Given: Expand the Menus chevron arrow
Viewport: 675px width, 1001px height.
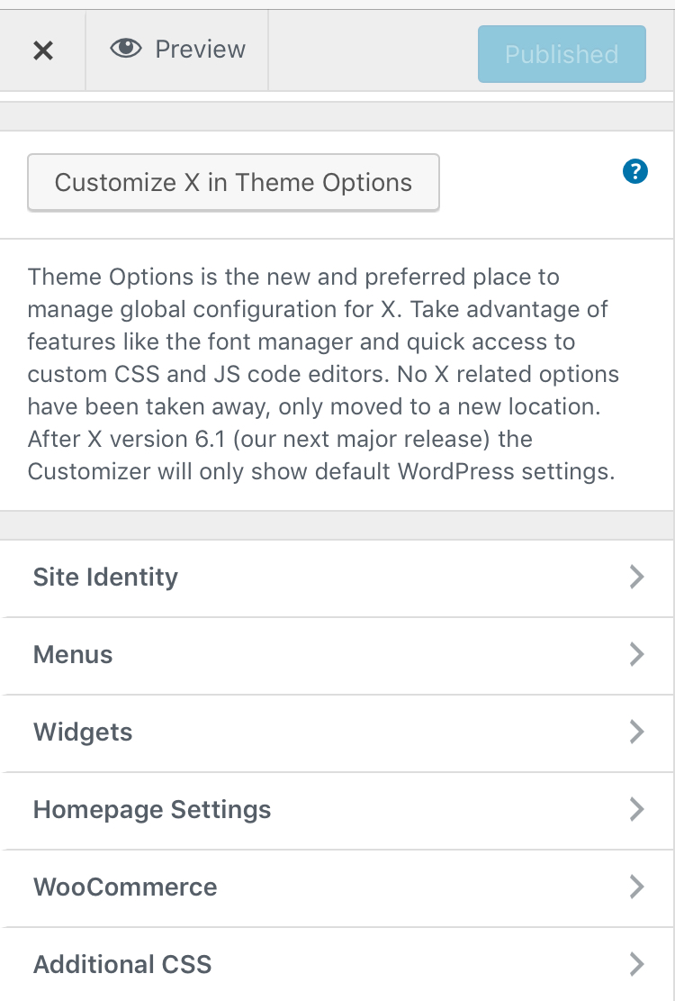Looking at the screenshot, I should click(x=637, y=654).
